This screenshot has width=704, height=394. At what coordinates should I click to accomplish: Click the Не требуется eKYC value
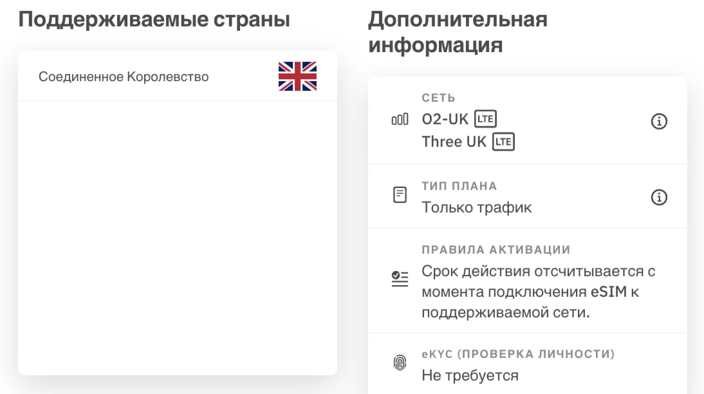pos(470,375)
